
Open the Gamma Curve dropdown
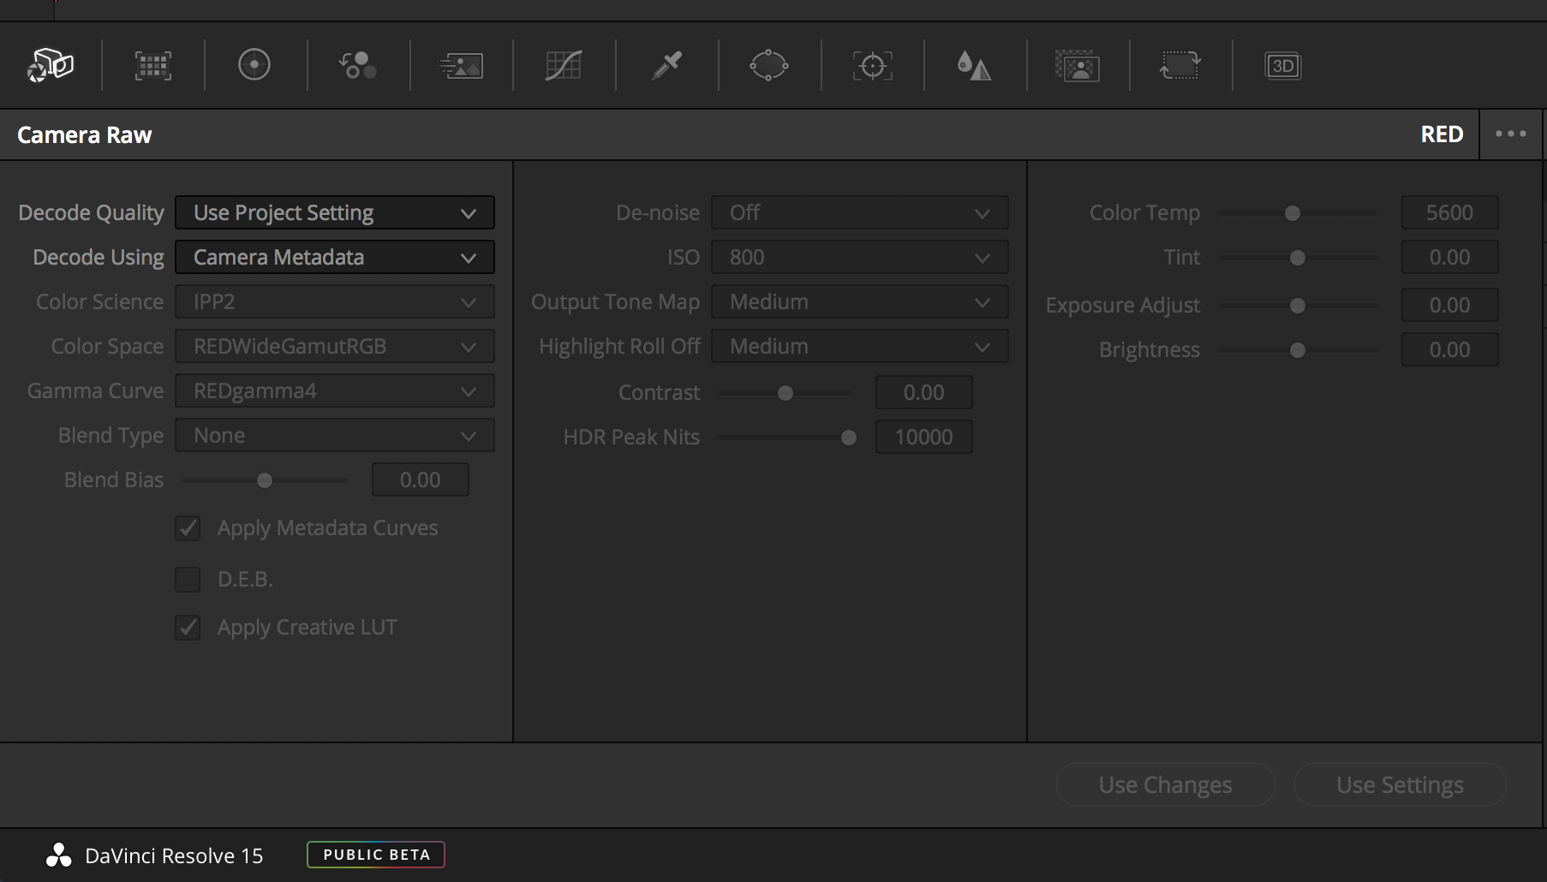(335, 390)
